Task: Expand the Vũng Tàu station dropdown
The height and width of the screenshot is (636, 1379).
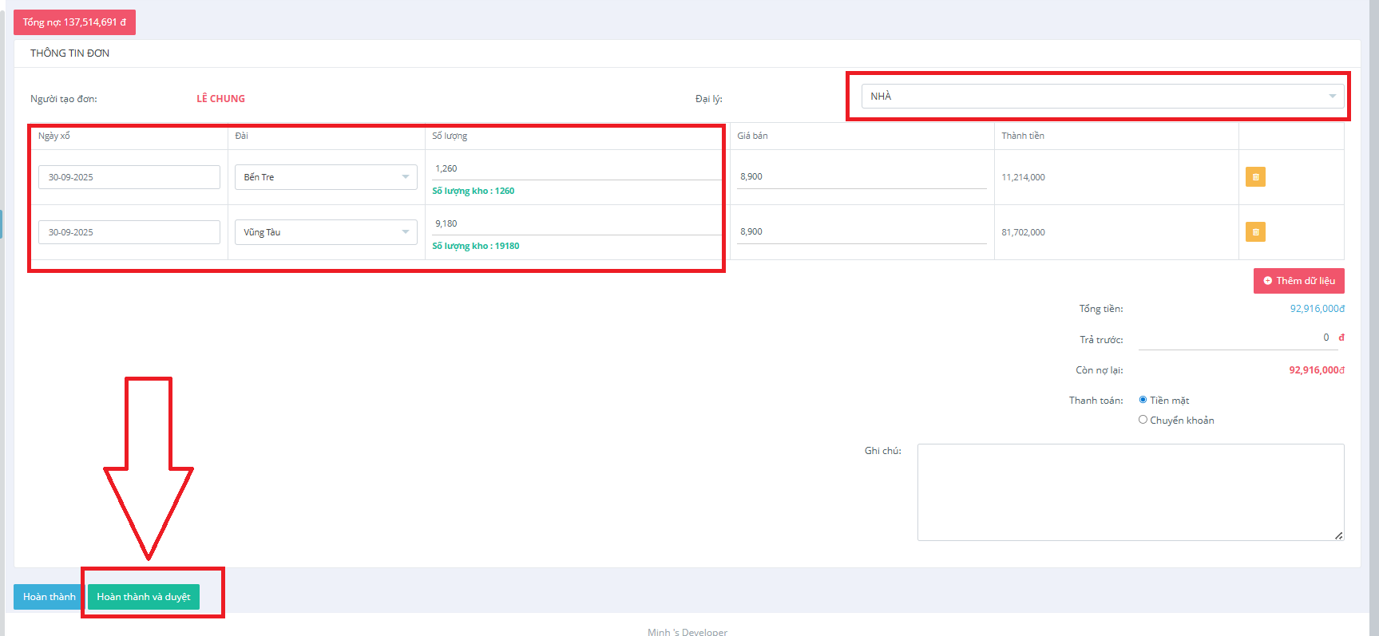Action: [x=326, y=232]
